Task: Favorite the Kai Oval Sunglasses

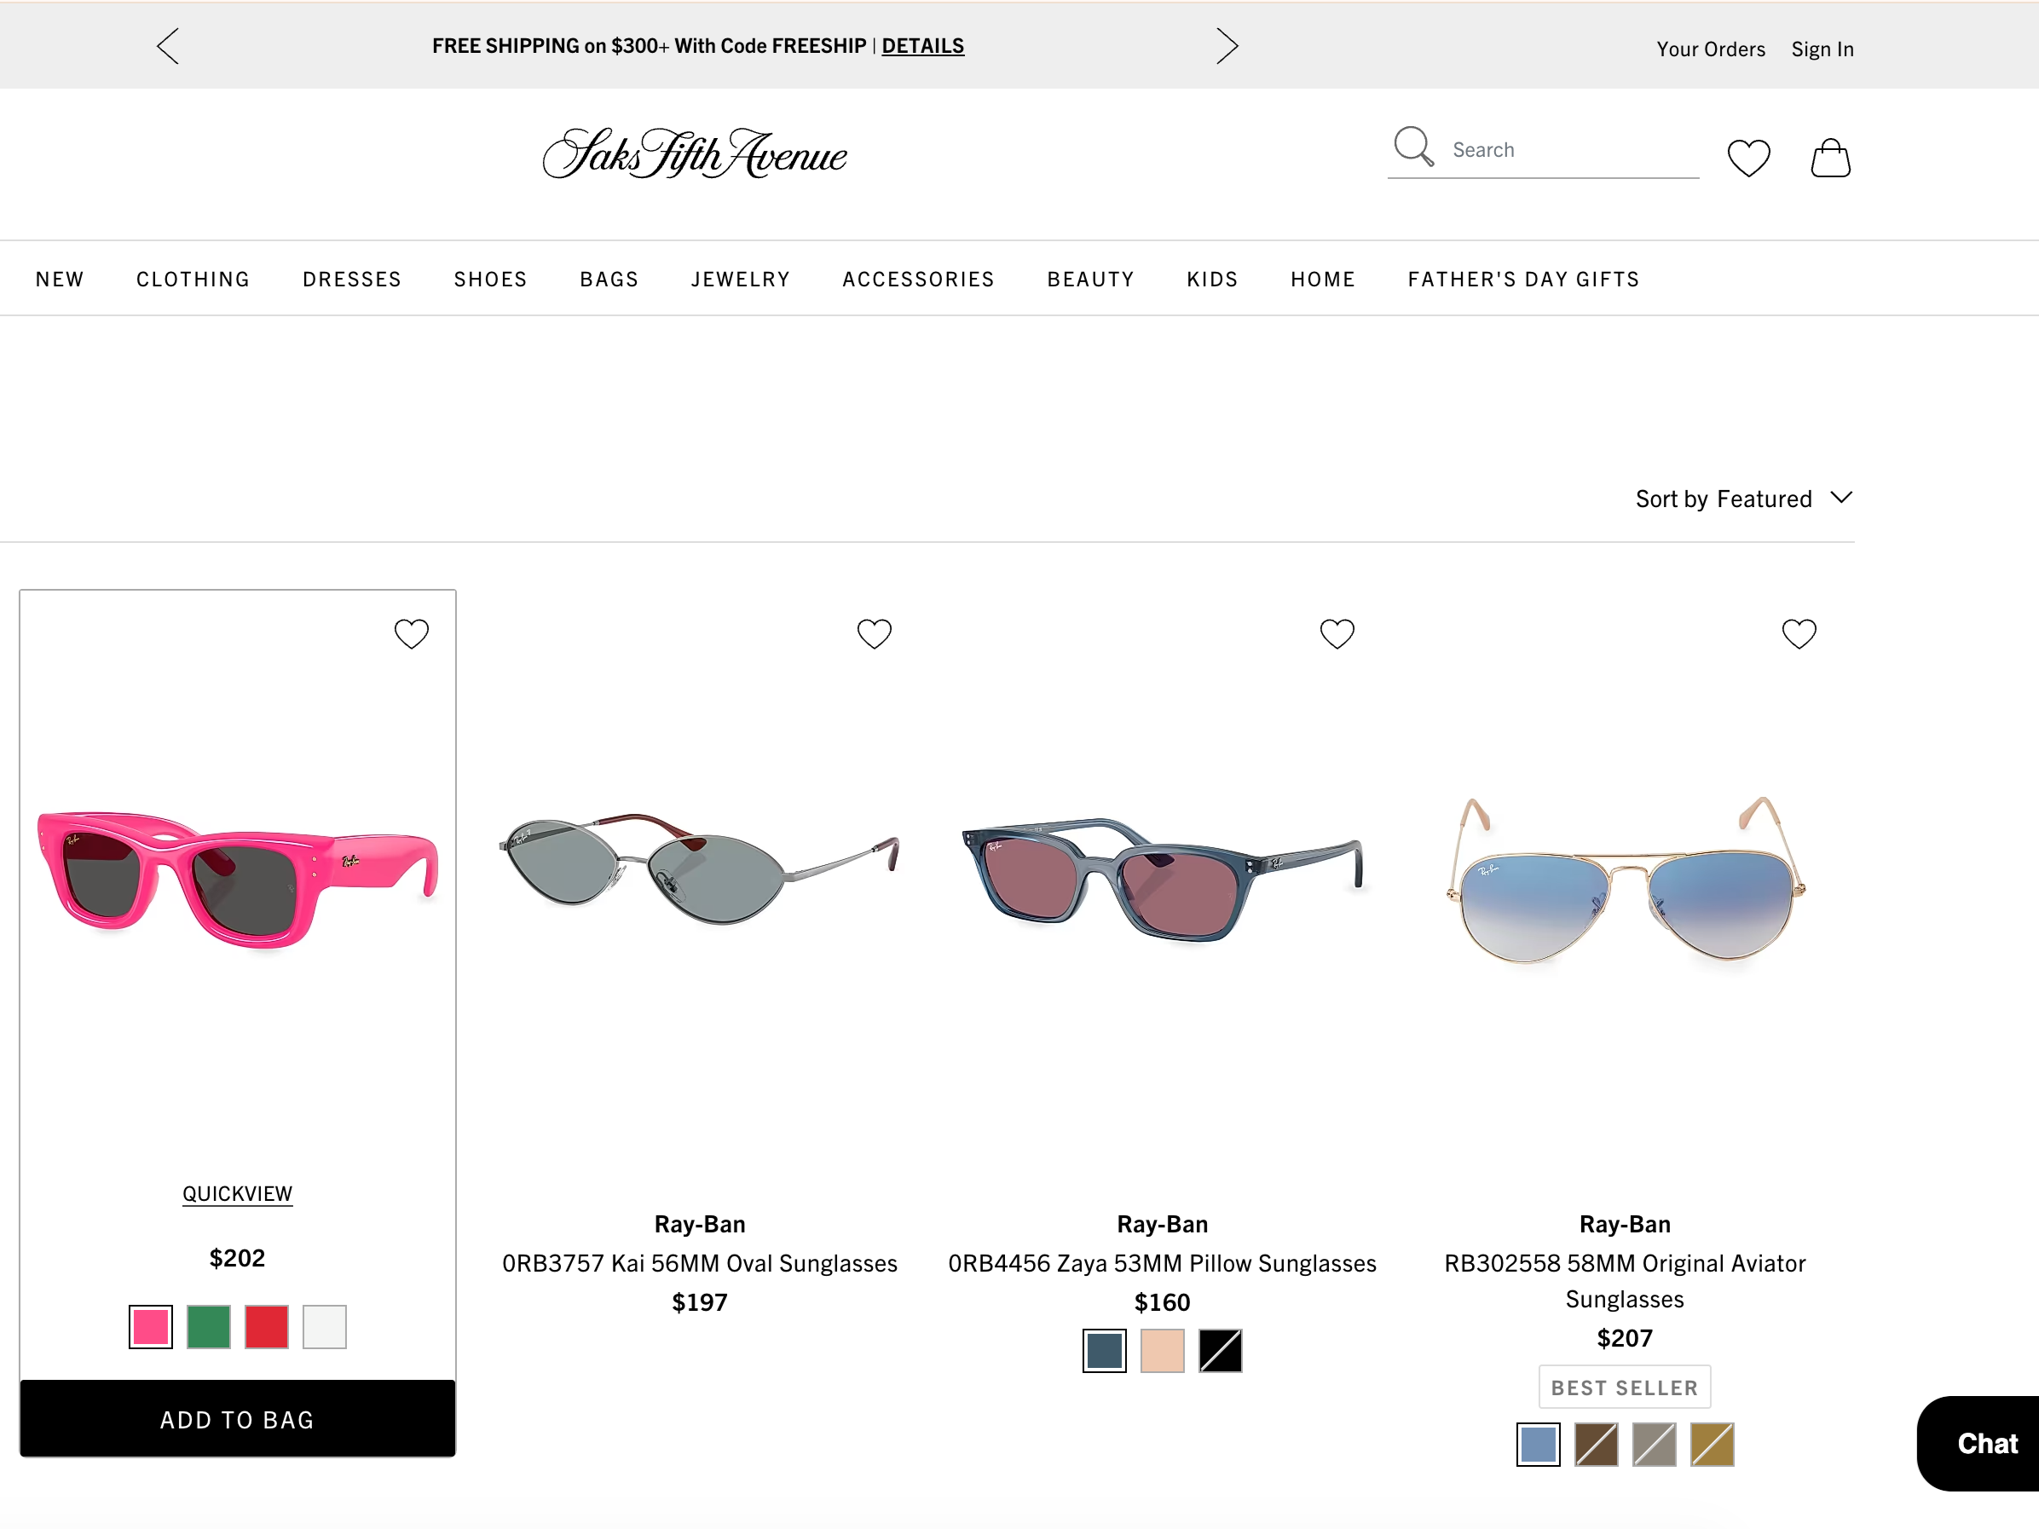Action: click(x=874, y=634)
